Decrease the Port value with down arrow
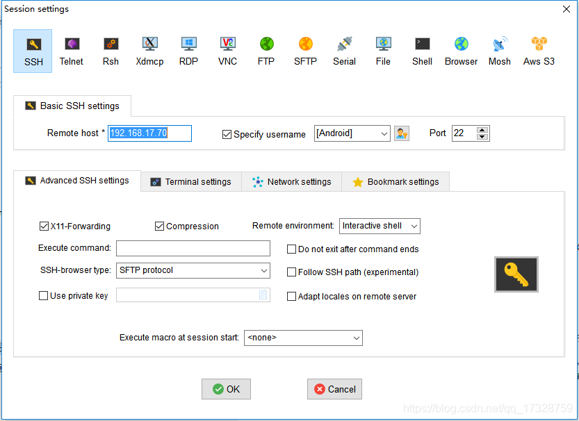This screenshot has height=421, width=579. (x=482, y=137)
